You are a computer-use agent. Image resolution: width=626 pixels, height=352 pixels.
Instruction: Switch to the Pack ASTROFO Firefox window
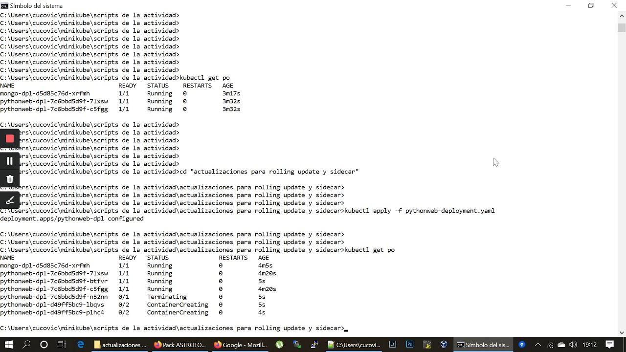tap(180, 345)
